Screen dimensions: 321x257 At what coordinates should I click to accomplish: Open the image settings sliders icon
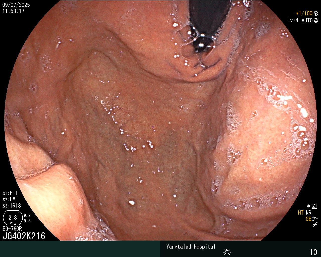click(314, 206)
